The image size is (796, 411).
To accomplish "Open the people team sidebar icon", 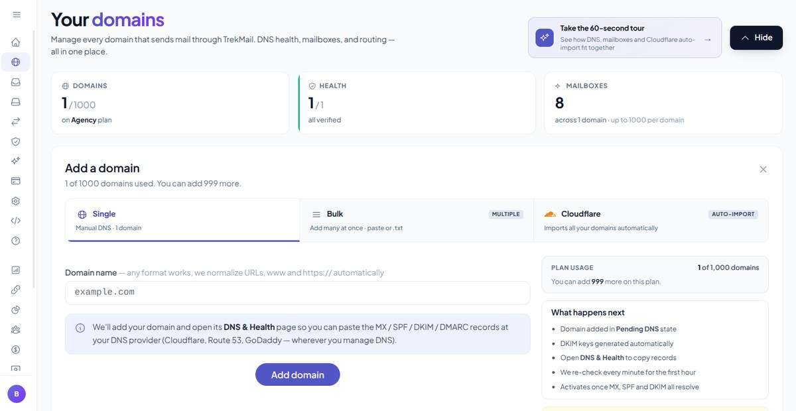I will click(16, 329).
